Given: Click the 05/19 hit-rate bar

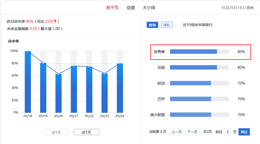Looking at the screenshot, I should 43,88.
